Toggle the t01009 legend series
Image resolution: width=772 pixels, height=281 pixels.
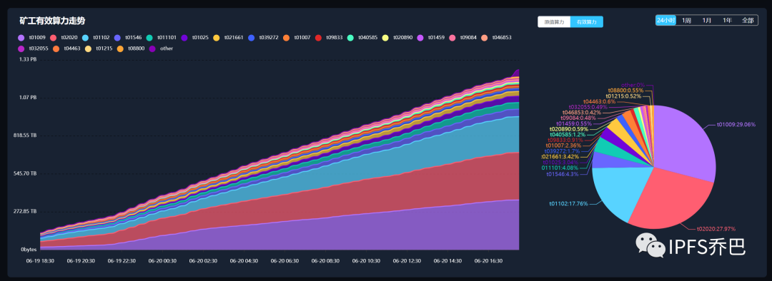[x=31, y=37]
